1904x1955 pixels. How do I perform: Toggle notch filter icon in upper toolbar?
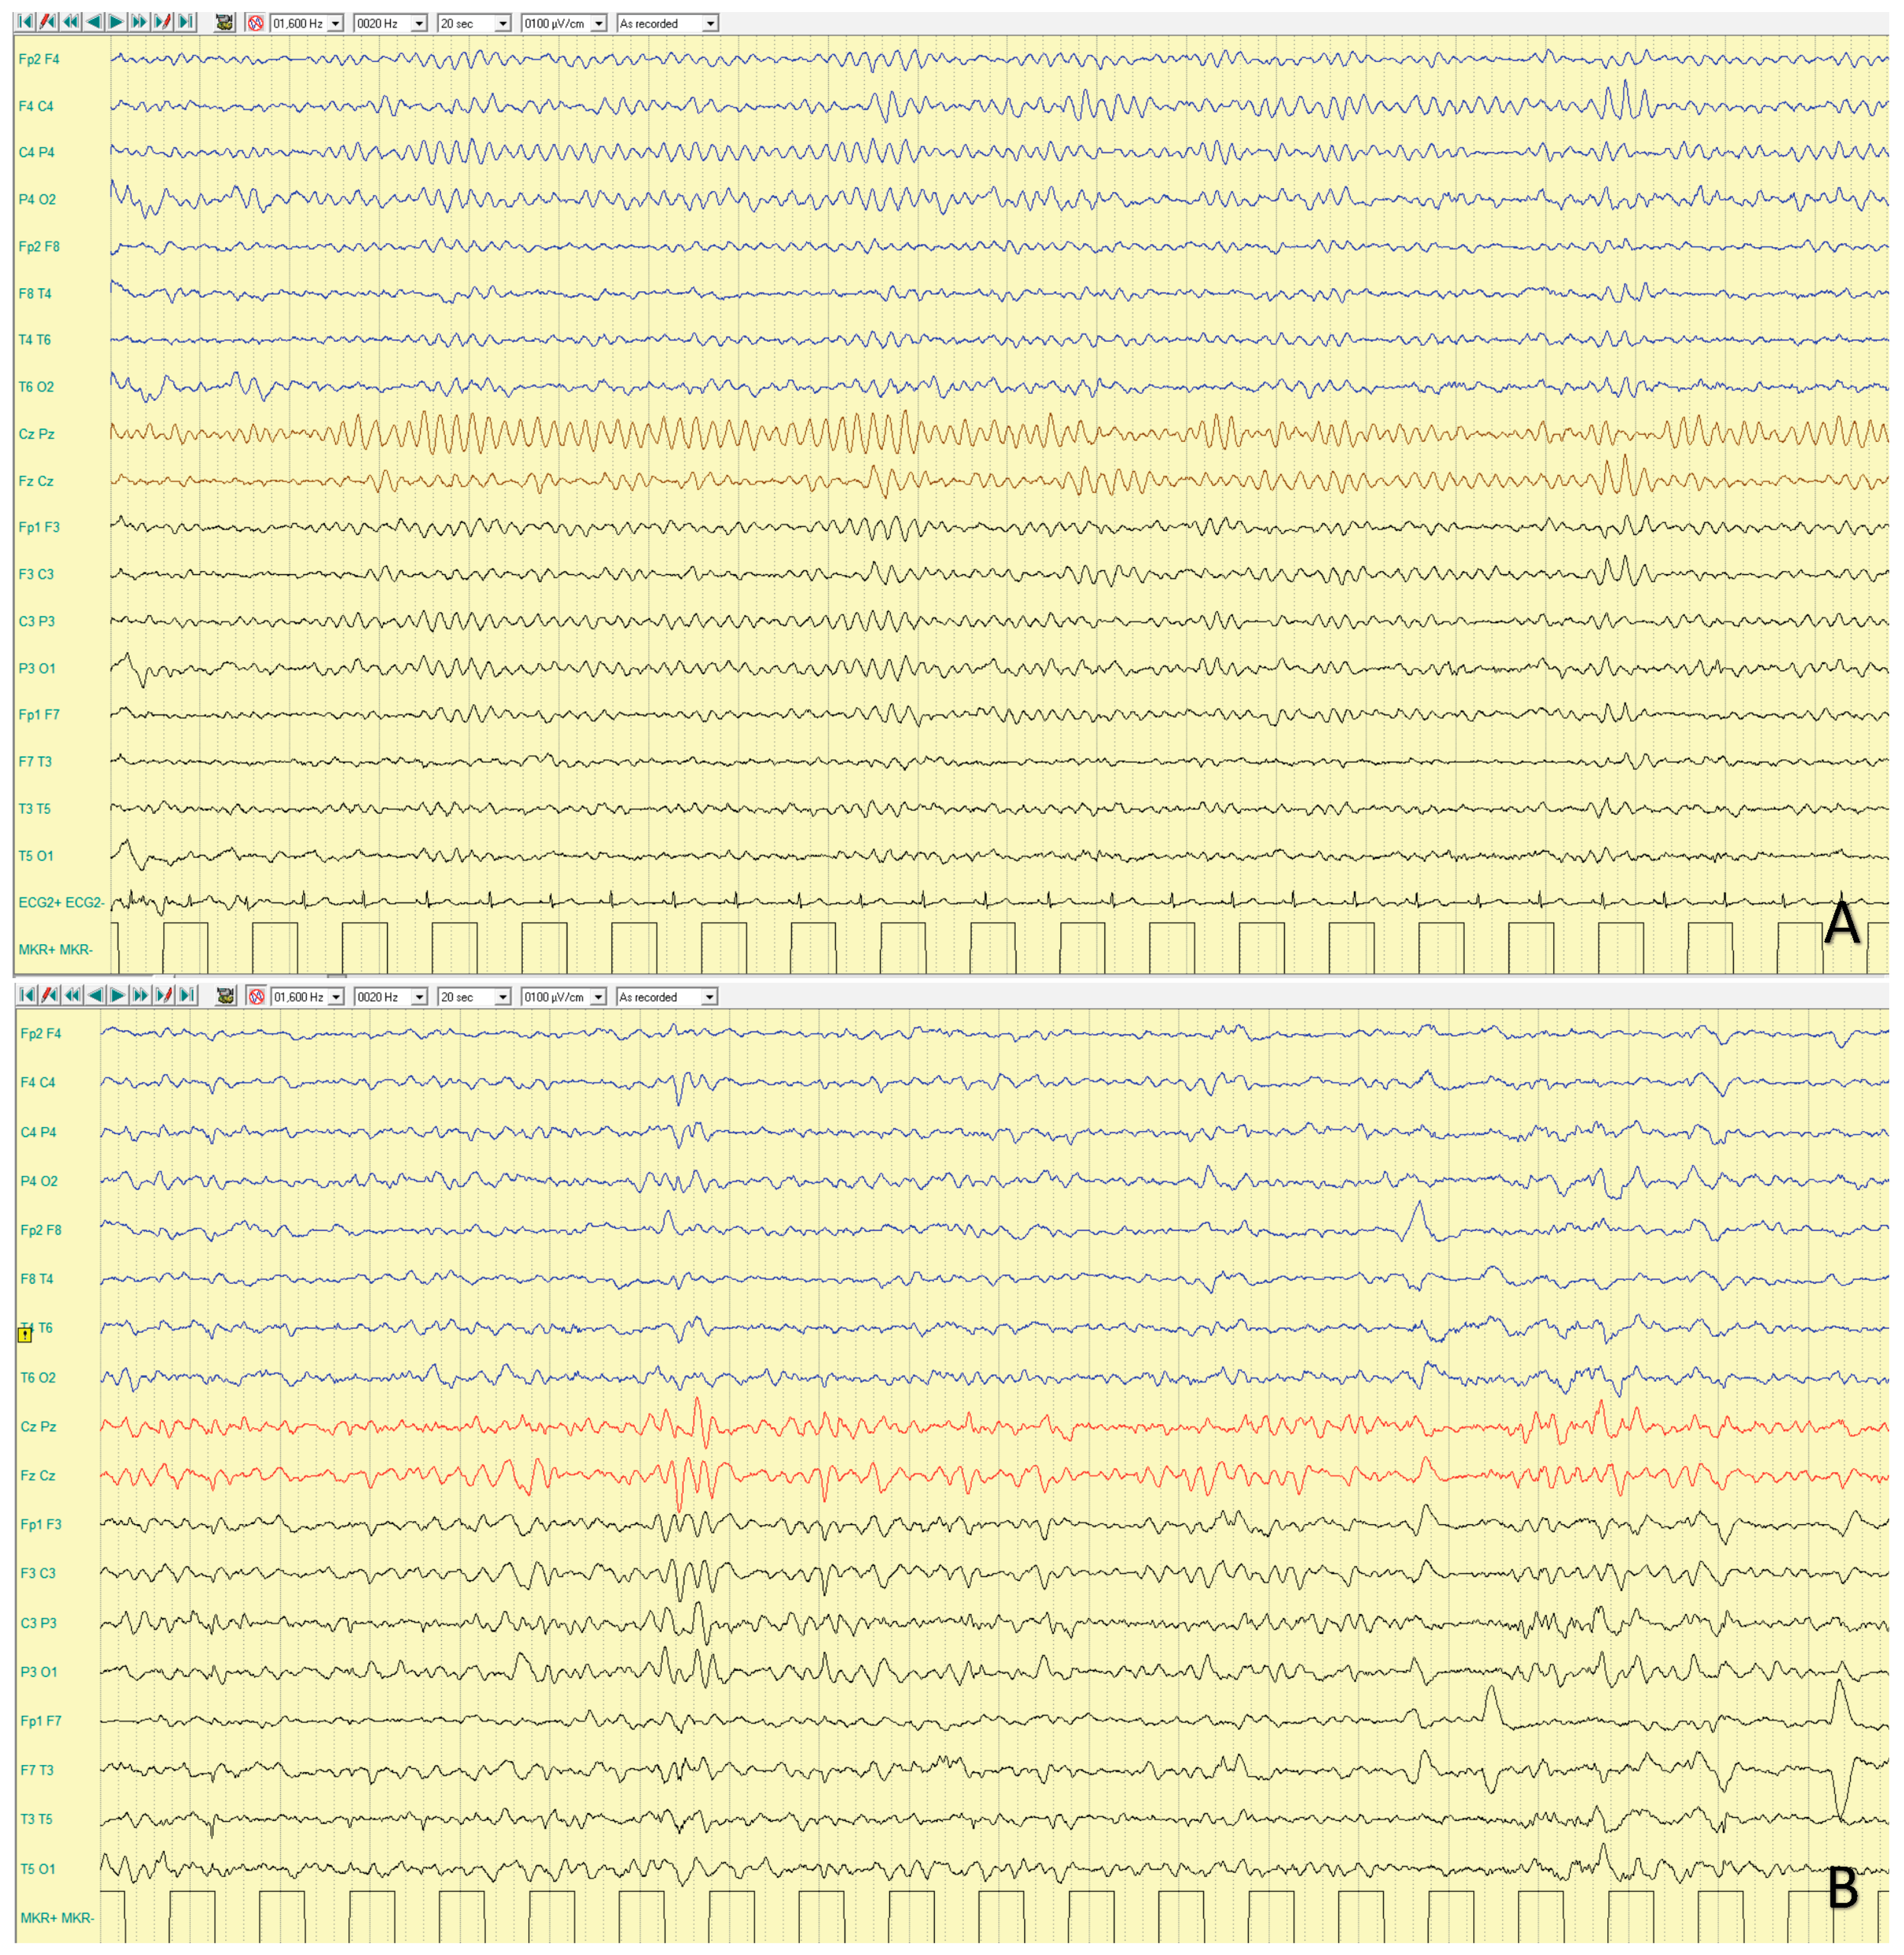pos(256,22)
